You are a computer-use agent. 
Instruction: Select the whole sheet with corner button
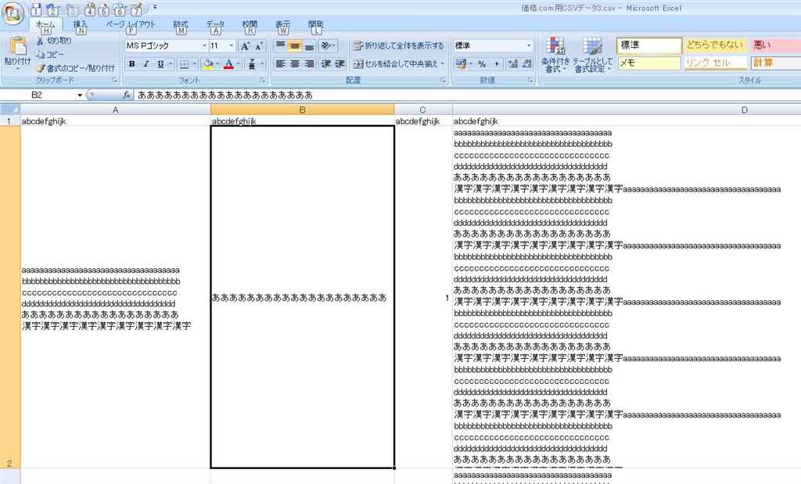pos(10,109)
